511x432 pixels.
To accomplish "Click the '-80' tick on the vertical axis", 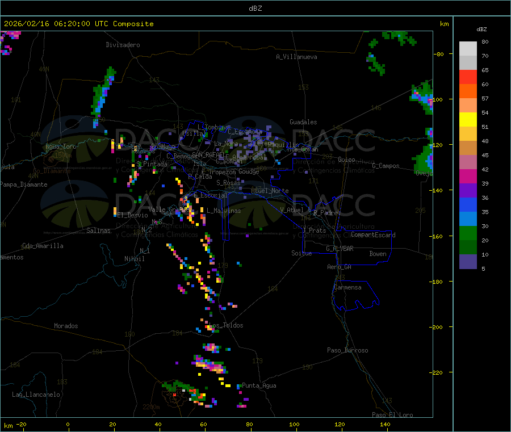I will pos(438,54).
